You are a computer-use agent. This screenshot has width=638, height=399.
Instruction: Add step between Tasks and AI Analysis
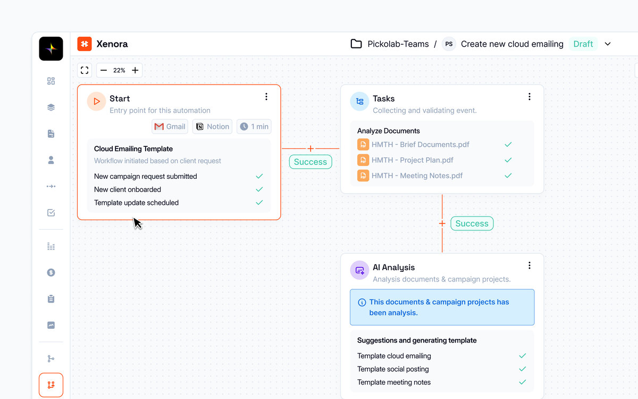[x=442, y=223]
